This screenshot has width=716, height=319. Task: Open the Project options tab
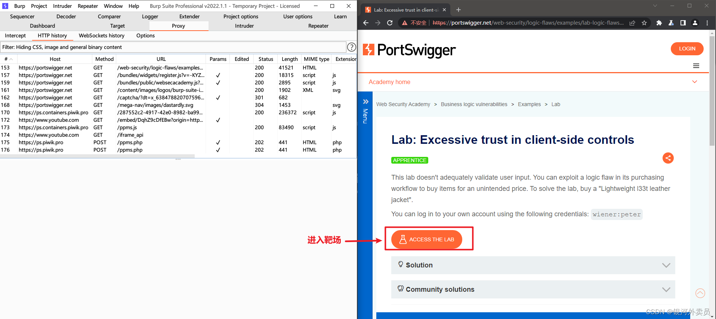pyautogui.click(x=241, y=16)
